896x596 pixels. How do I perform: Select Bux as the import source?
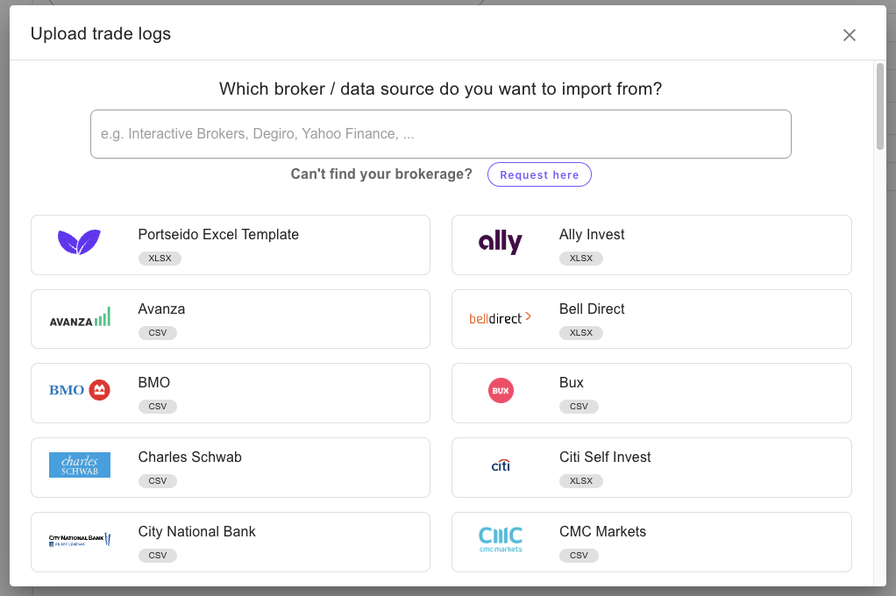pyautogui.click(x=651, y=393)
